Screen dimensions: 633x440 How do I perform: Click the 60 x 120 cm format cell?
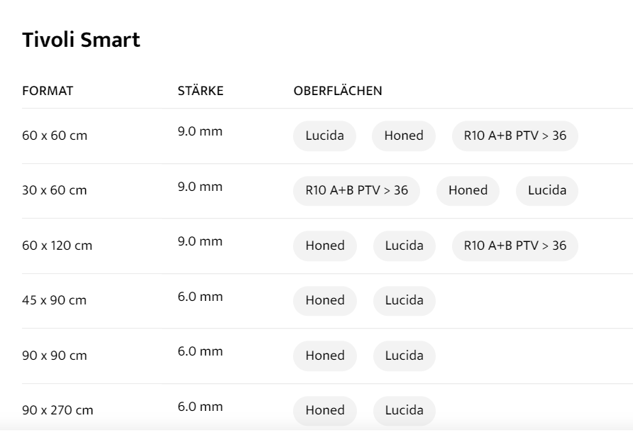[x=57, y=246]
